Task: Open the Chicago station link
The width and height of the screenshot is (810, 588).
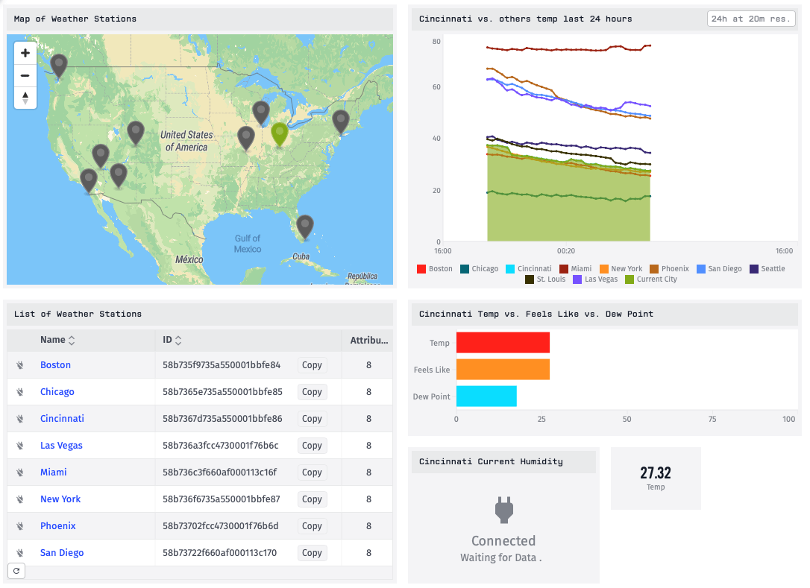Action: tap(57, 392)
